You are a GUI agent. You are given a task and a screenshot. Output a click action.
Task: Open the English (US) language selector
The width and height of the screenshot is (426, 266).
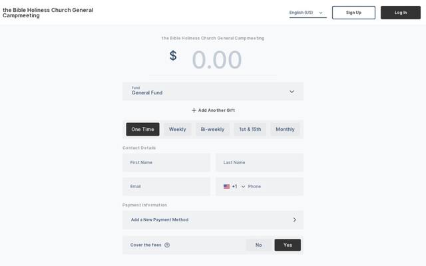(308, 13)
